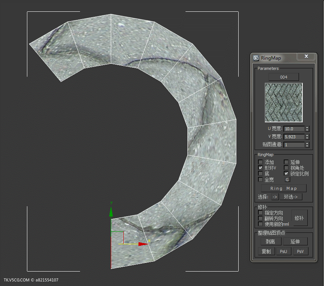
Task: Click the RingMap icon in the title bar
Action: [256, 58]
